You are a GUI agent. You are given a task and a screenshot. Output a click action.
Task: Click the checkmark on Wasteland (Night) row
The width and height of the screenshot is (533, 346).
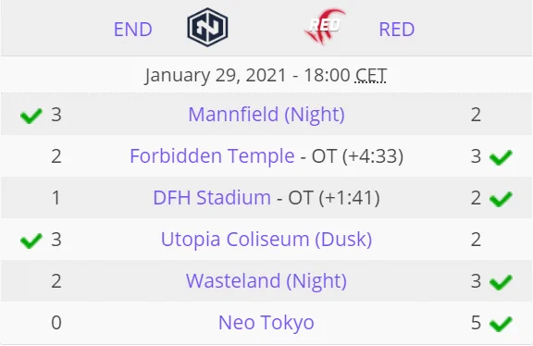tap(501, 282)
